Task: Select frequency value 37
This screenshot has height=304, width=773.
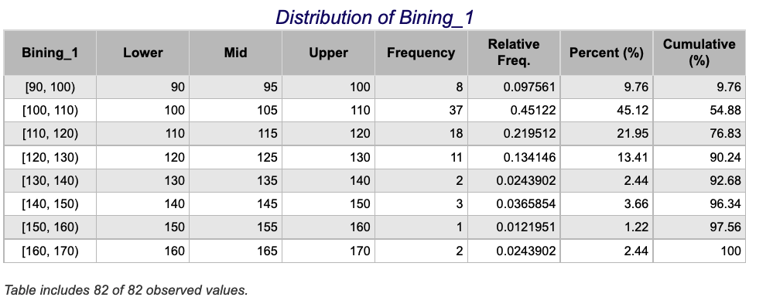Action: pos(421,111)
